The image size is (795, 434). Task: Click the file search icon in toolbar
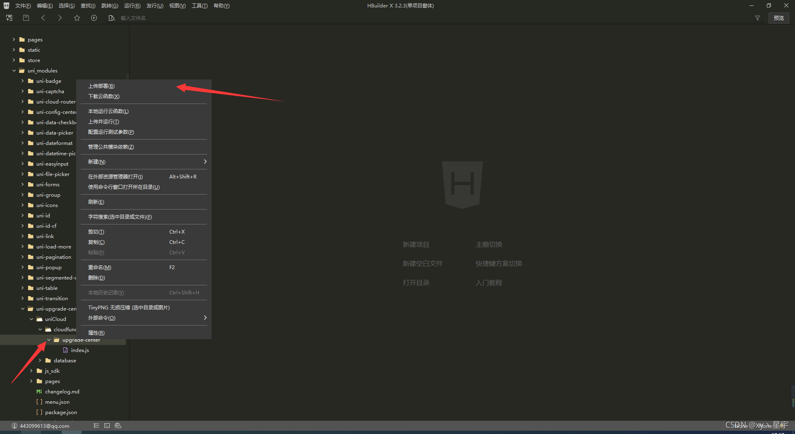coord(111,18)
